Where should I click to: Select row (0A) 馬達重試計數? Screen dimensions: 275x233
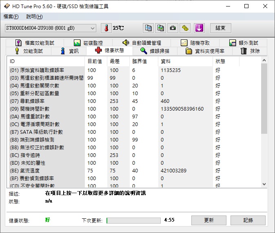(x=135, y=117)
